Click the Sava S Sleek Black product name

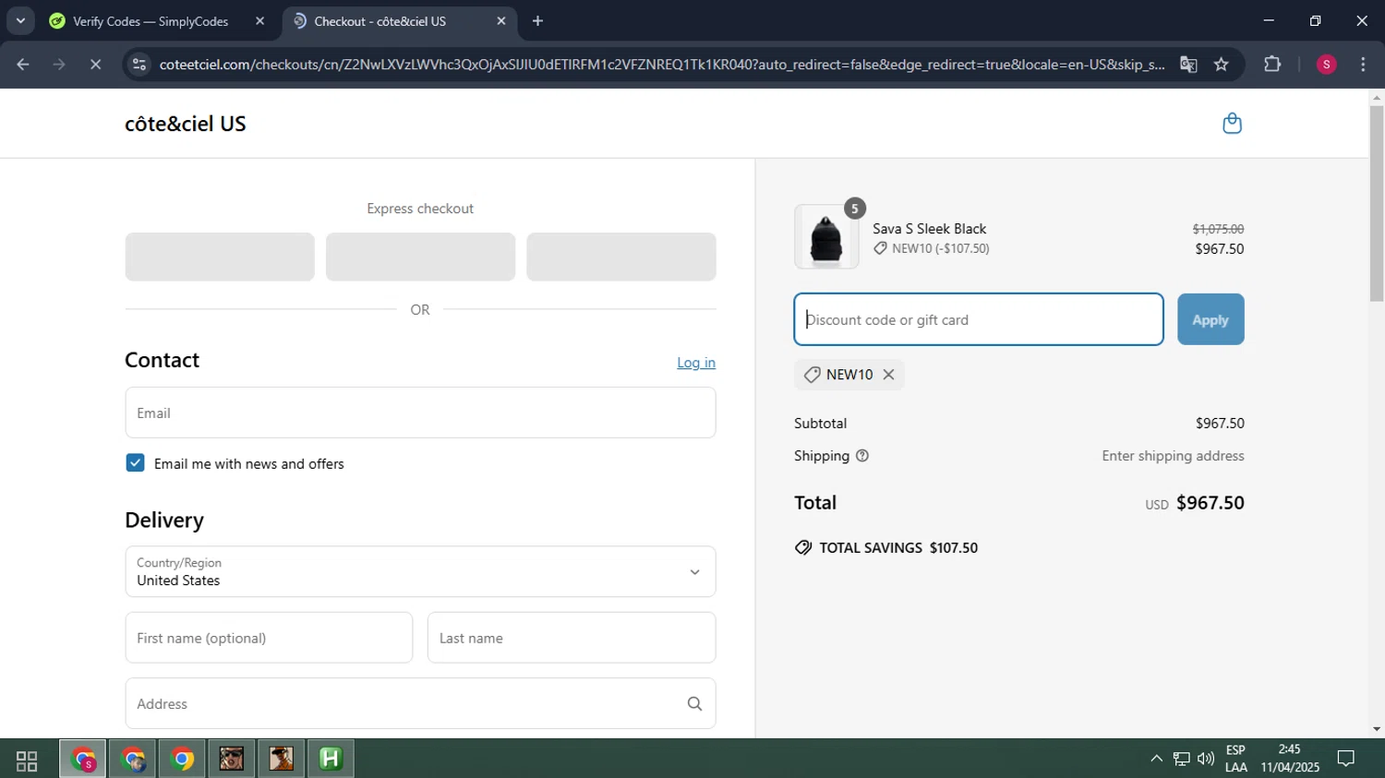[930, 229]
